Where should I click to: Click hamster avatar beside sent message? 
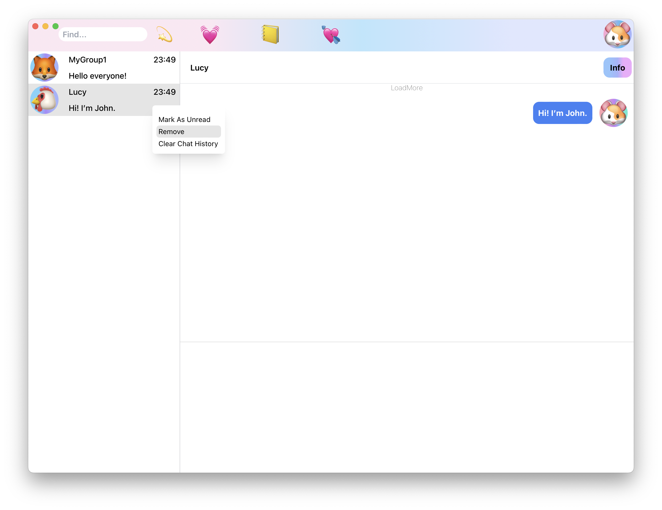pyautogui.click(x=613, y=113)
